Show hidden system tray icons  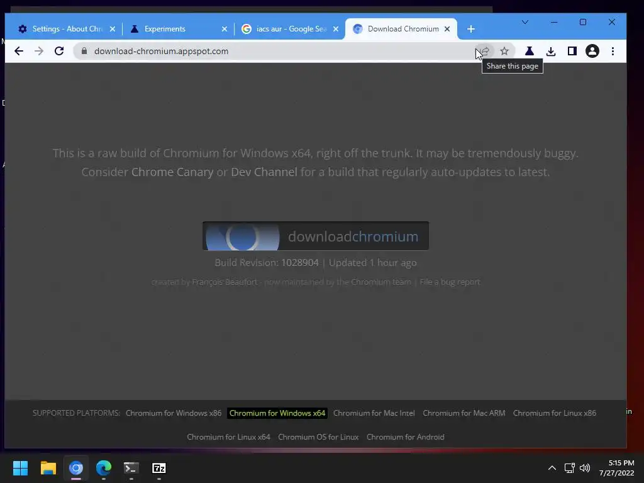(x=552, y=468)
